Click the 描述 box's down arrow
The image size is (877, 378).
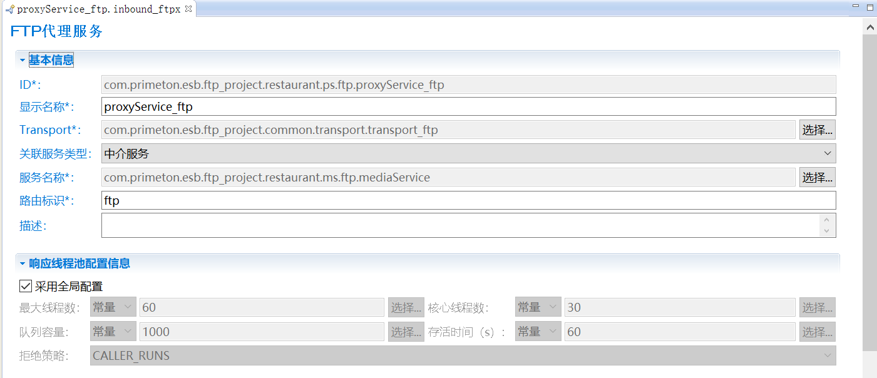(x=827, y=231)
